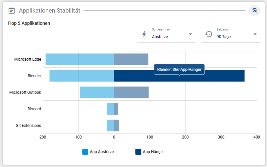Click the panel icon beside Applikationen Stabilität
The image size is (267, 167).
point(12,11)
